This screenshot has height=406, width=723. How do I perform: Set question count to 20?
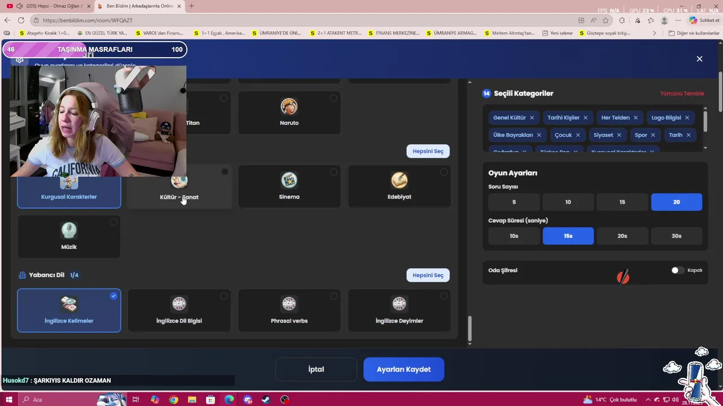click(677, 202)
